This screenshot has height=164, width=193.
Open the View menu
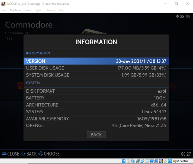28,10
